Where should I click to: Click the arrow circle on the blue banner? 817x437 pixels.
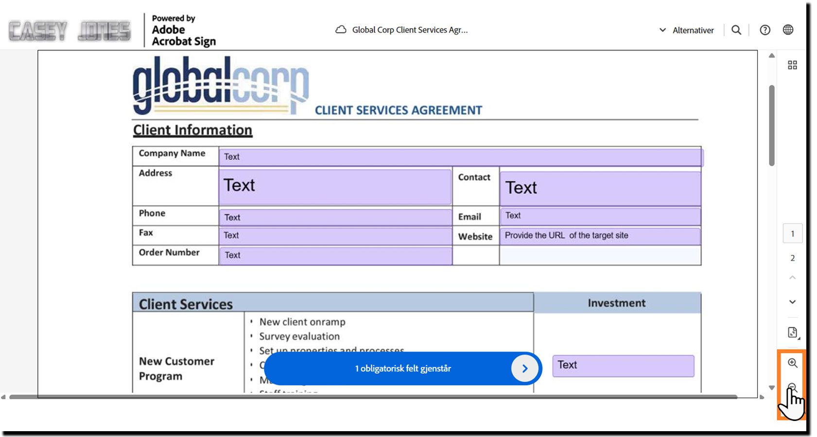pyautogui.click(x=524, y=369)
